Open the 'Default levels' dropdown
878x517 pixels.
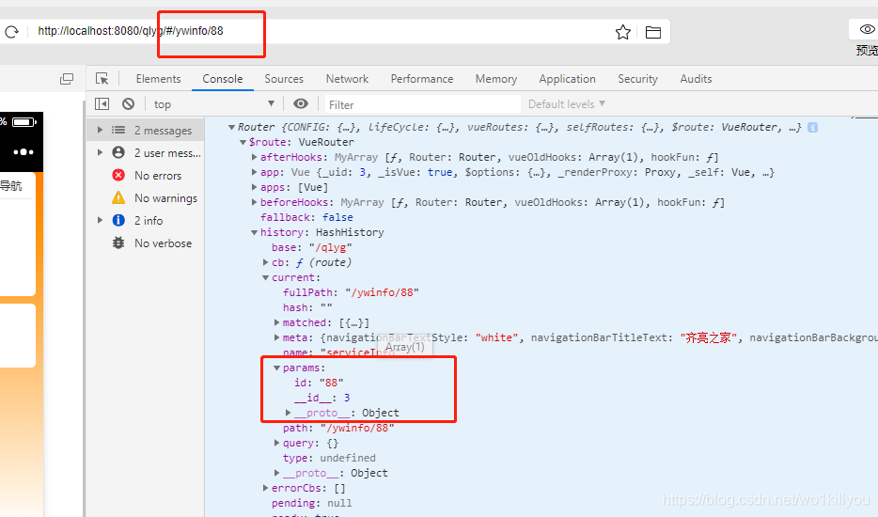(567, 103)
